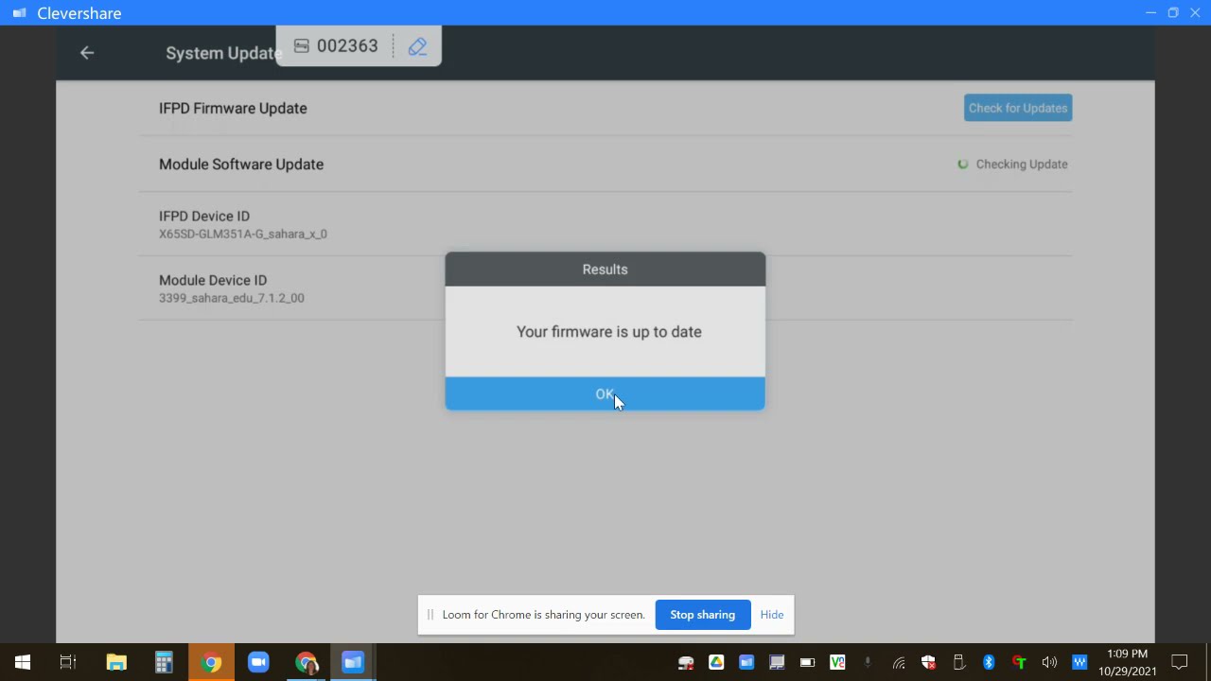The width and height of the screenshot is (1211, 681).
Task: Click the 'Your firmware is up to date' message
Action: click(x=609, y=332)
